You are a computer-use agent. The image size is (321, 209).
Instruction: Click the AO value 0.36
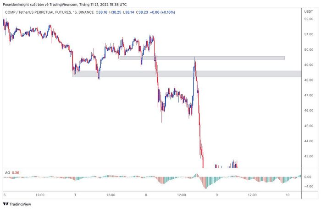tap(17, 172)
